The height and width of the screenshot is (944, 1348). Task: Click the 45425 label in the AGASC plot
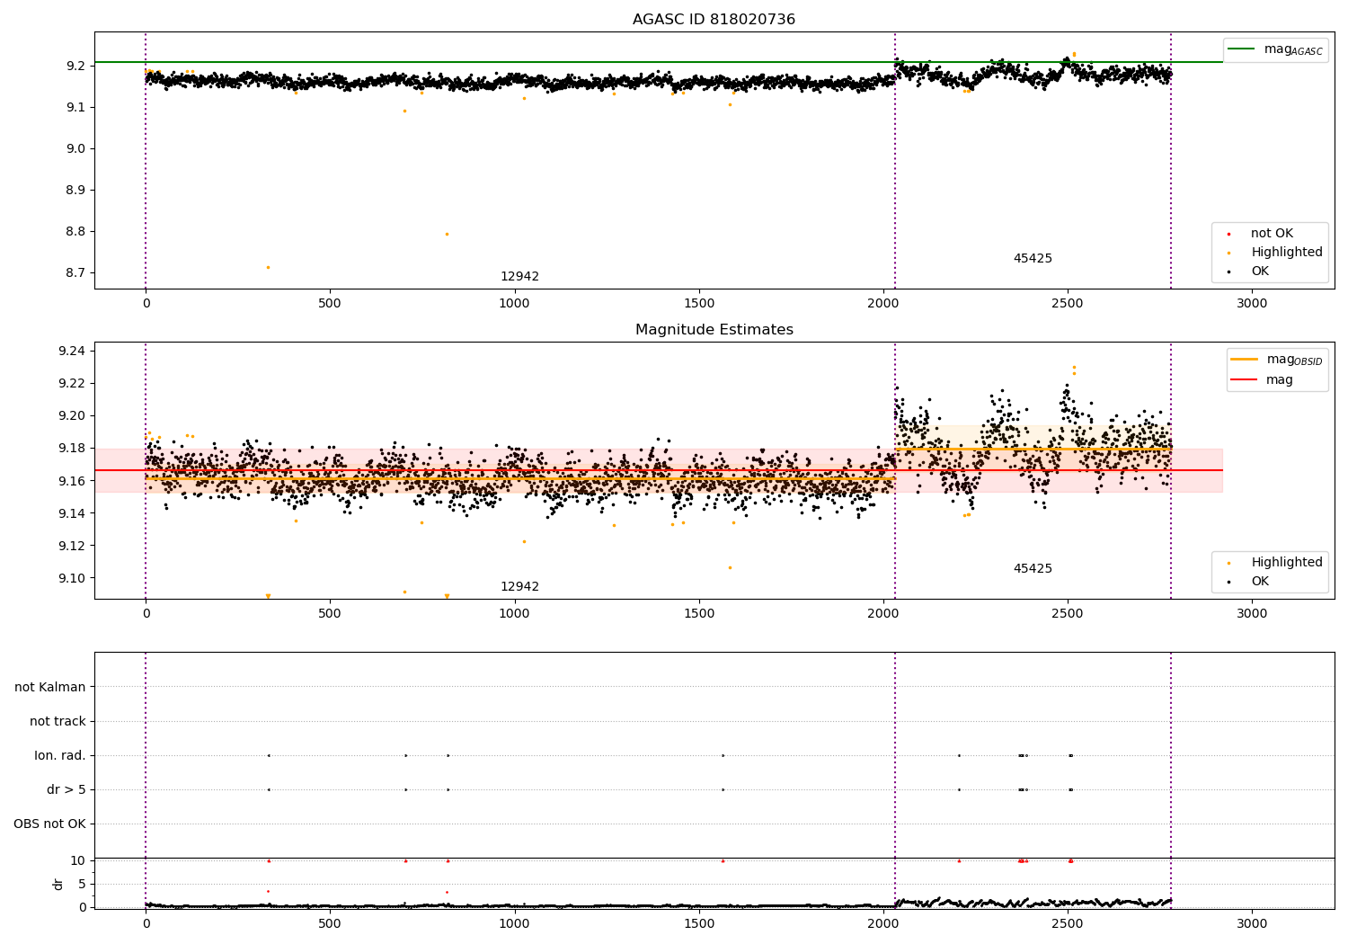pyautogui.click(x=1033, y=259)
